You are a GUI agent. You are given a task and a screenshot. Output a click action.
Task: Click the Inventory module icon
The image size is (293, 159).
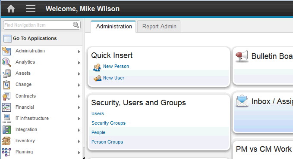(x=6, y=141)
